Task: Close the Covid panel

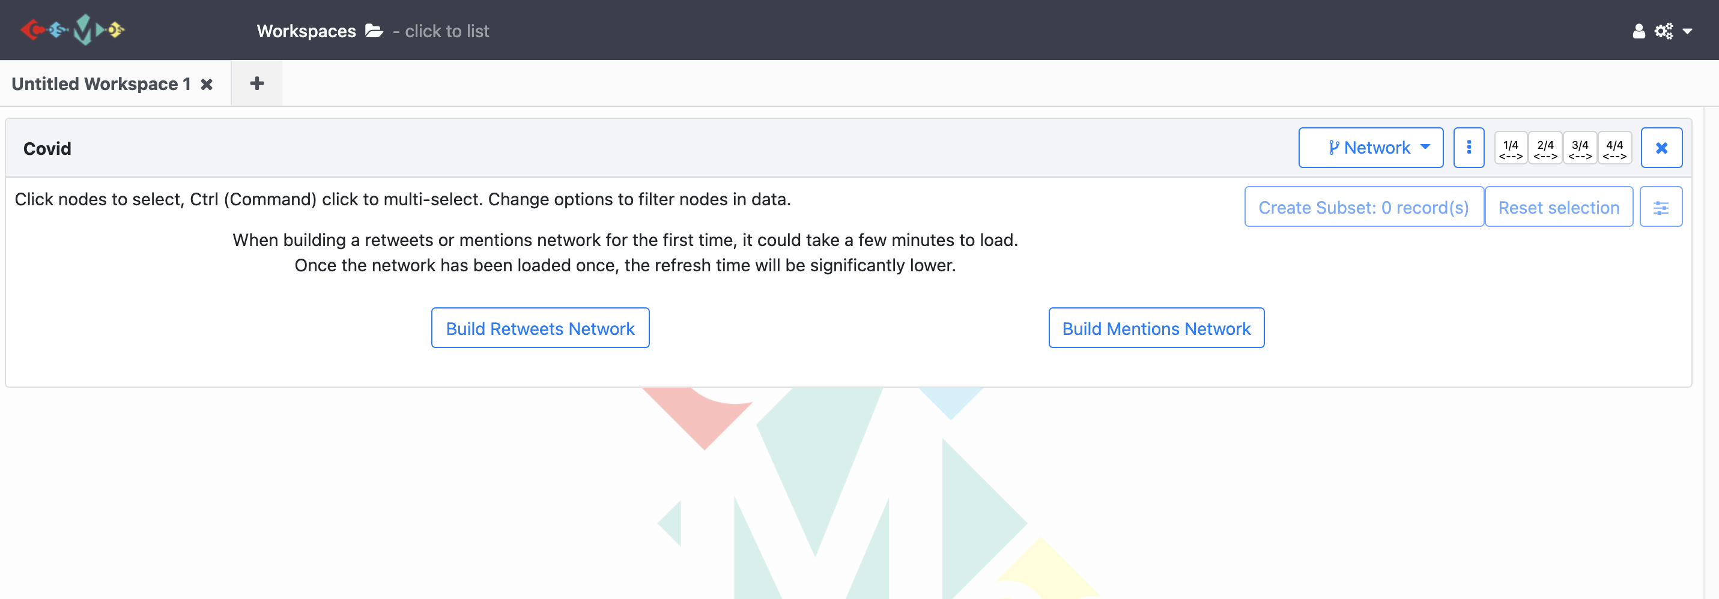Action: (1661, 148)
